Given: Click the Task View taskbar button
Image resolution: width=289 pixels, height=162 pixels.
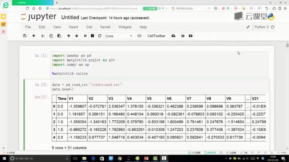Looking at the screenshot, I should point(75,158).
